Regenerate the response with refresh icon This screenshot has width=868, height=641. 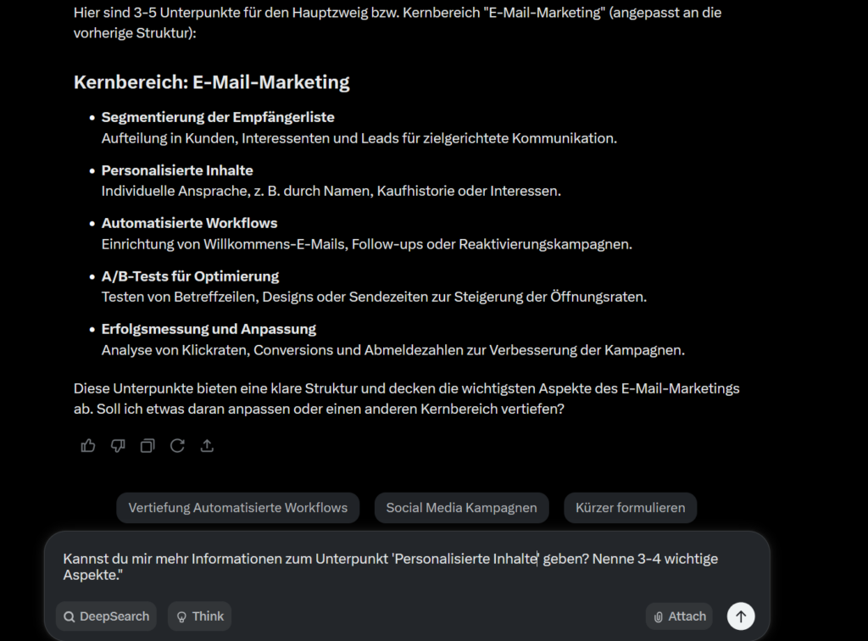coord(177,446)
